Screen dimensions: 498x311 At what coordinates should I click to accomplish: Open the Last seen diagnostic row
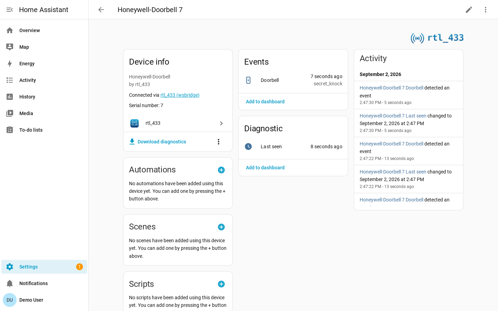point(293,147)
